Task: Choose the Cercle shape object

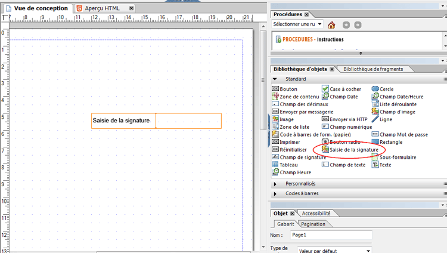Action: click(x=383, y=89)
